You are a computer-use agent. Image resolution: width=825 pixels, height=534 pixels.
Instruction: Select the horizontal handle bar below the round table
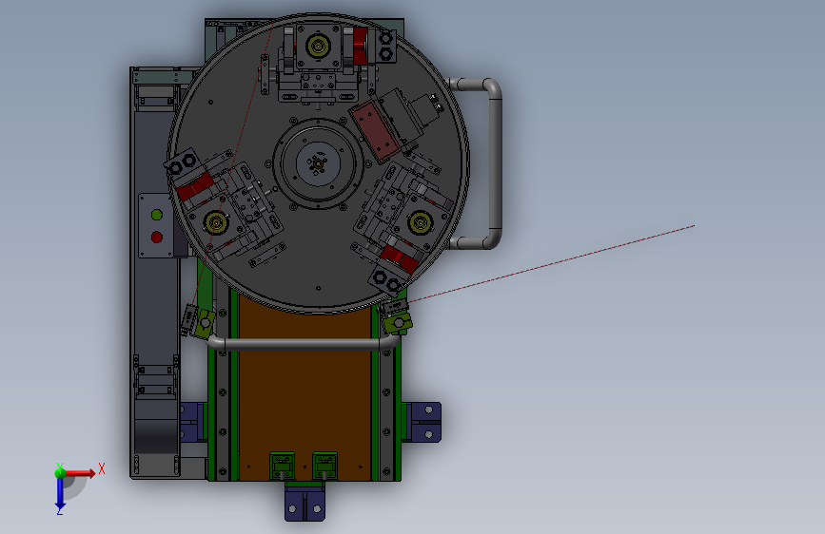[304, 344]
